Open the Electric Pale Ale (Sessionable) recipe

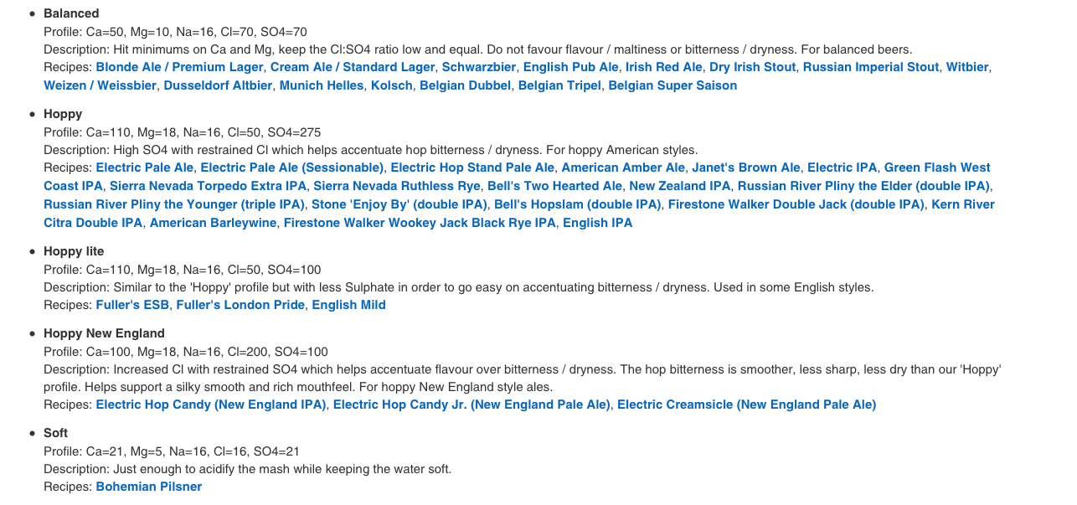292,167
